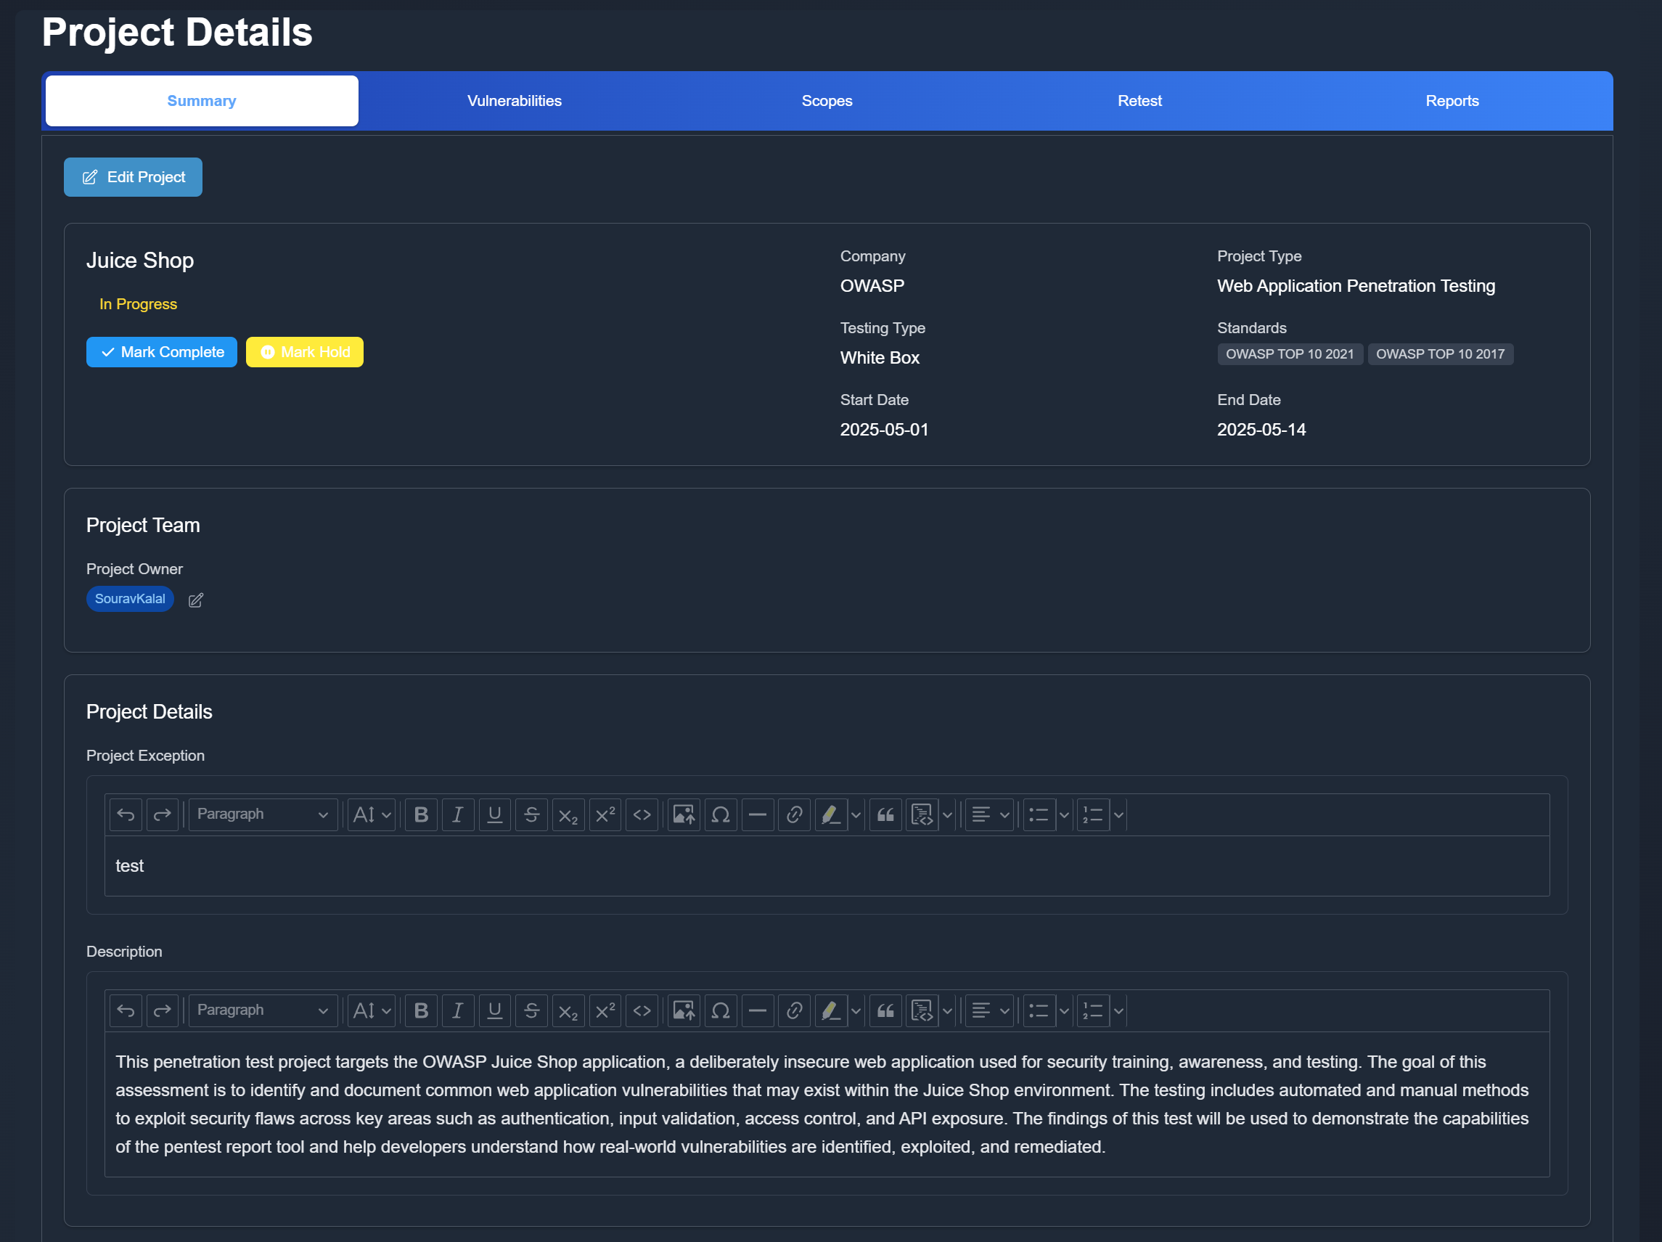Open the Reports tab
This screenshot has height=1242, width=1662.
pyautogui.click(x=1451, y=101)
